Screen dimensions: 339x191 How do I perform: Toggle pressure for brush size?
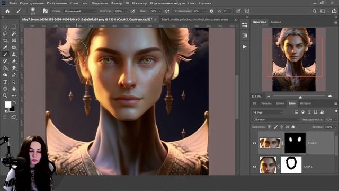point(238,11)
